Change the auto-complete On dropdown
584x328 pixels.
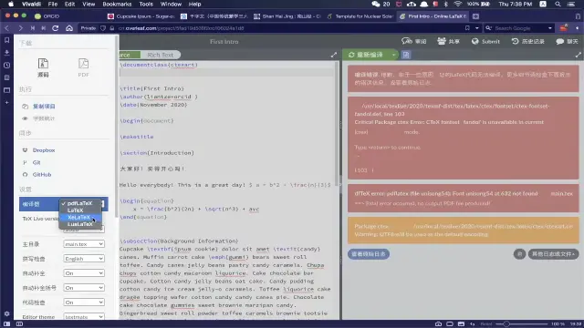[83, 273]
